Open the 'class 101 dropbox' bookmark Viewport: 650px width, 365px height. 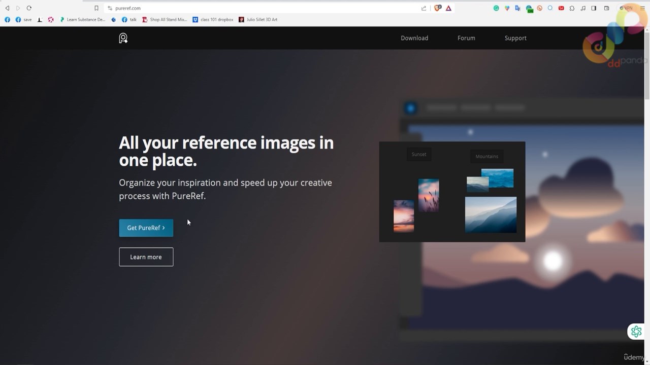[x=213, y=20]
